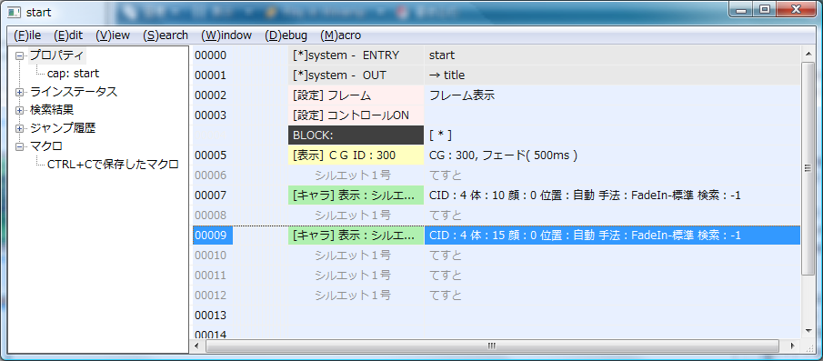
Task: Click シルエット１号 in row 00008
Action: coord(353,216)
